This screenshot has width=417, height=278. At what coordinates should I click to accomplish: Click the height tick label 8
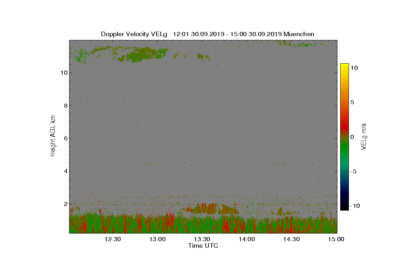click(65, 105)
